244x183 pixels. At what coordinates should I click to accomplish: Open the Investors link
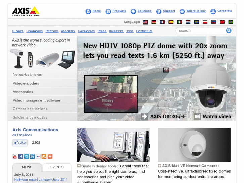(116, 31)
